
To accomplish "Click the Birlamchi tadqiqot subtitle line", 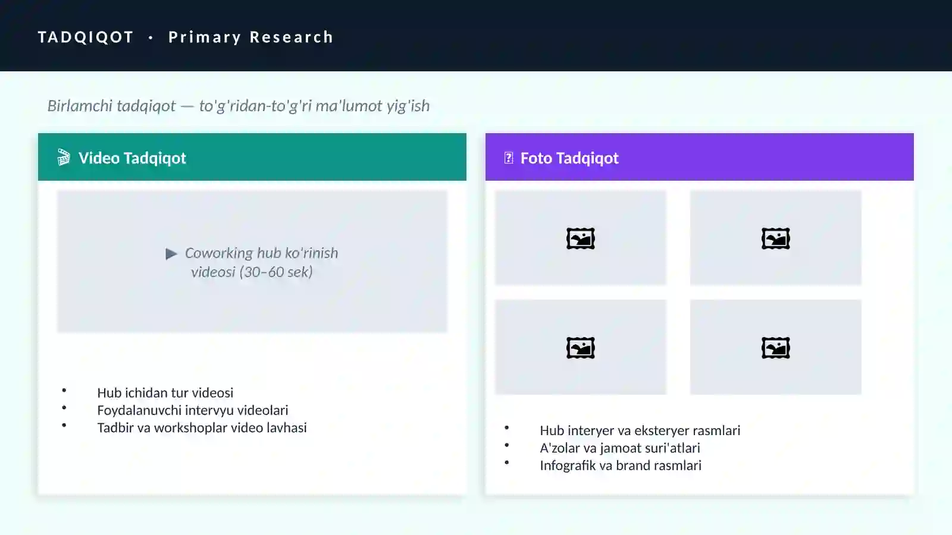I will pyautogui.click(x=239, y=106).
